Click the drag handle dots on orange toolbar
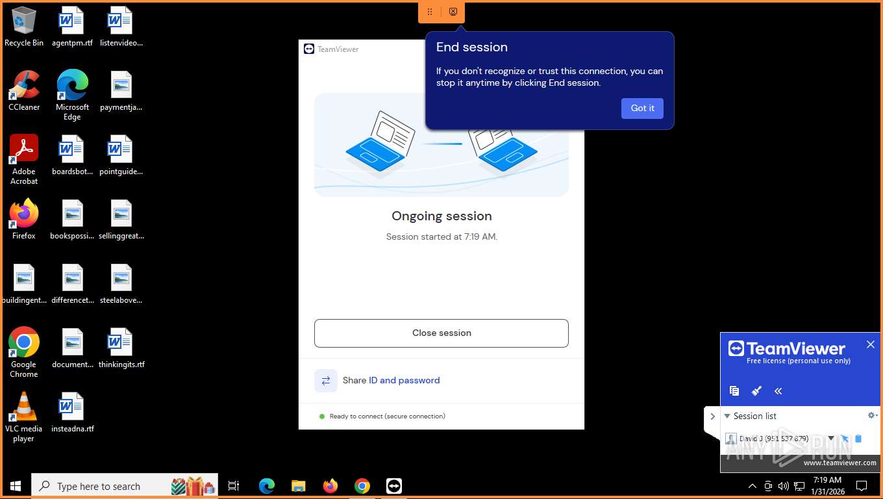 pos(430,12)
